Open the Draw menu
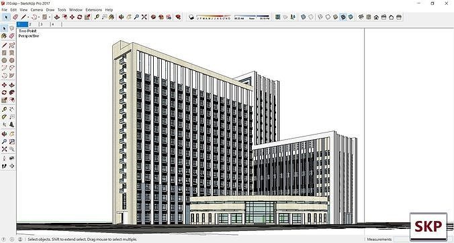This screenshot has width=454, height=243. pyautogui.click(x=50, y=10)
